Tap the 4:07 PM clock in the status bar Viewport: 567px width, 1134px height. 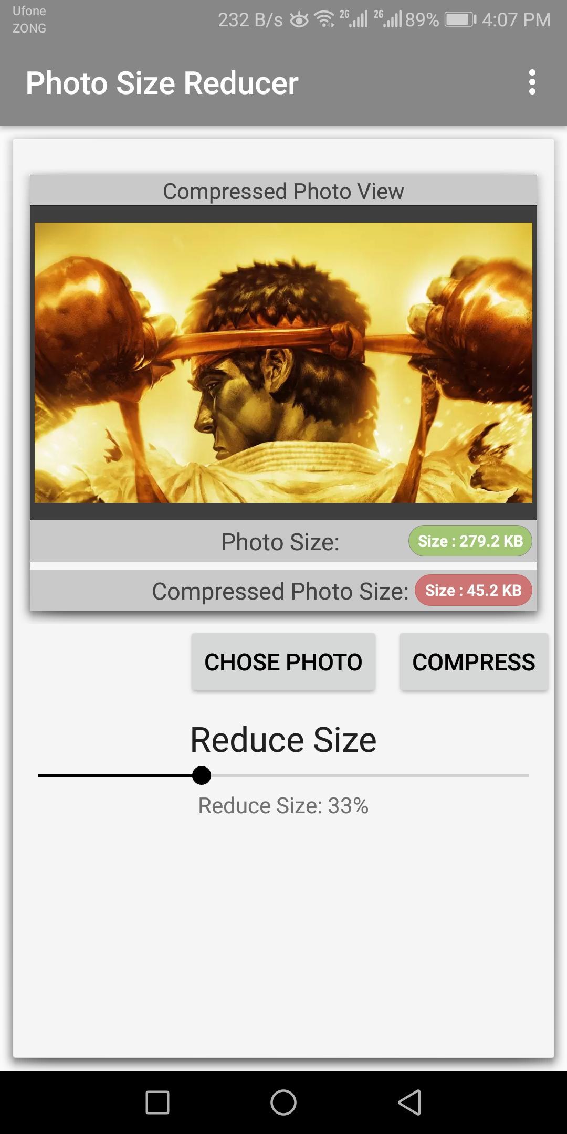(x=517, y=19)
